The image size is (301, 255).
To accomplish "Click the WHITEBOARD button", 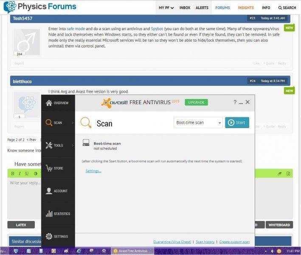I will pyautogui.click(x=279, y=225).
